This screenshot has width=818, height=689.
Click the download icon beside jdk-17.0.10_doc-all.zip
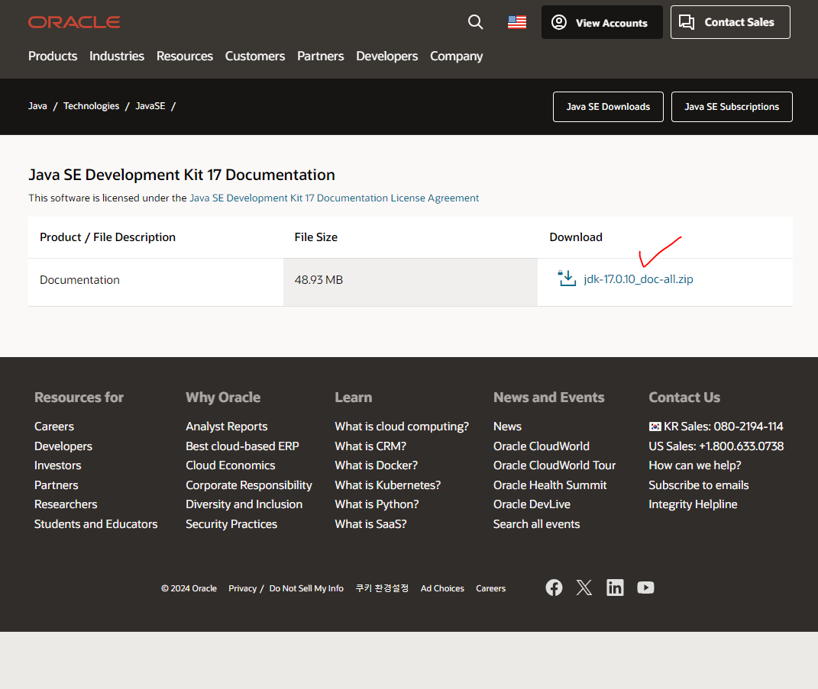tap(567, 278)
